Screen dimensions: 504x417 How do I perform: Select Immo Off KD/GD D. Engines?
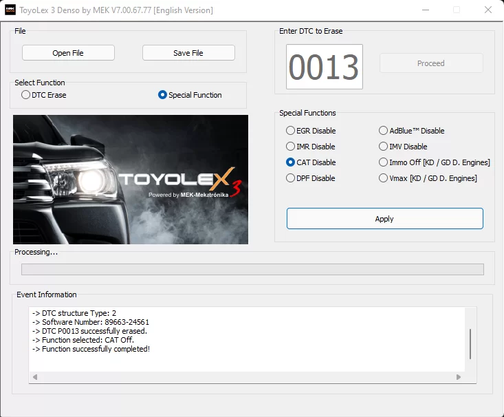click(384, 162)
